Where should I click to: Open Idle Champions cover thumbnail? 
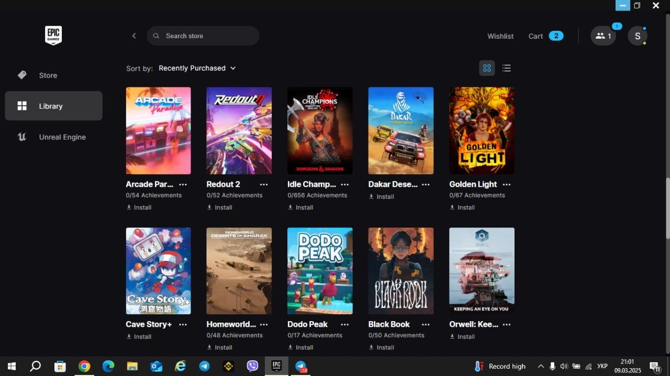click(320, 131)
